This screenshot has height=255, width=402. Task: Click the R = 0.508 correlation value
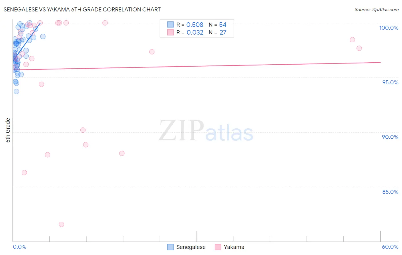pyautogui.click(x=190, y=25)
